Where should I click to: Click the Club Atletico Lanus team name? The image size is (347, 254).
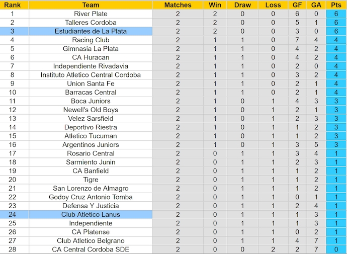pos(91,215)
